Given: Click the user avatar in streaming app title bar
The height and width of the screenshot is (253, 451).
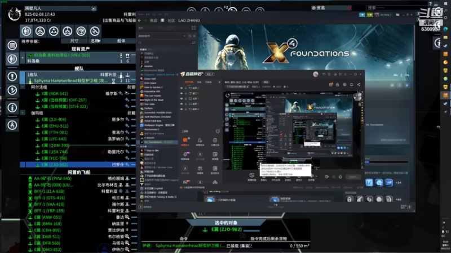Looking at the screenshot, I should point(316,74).
